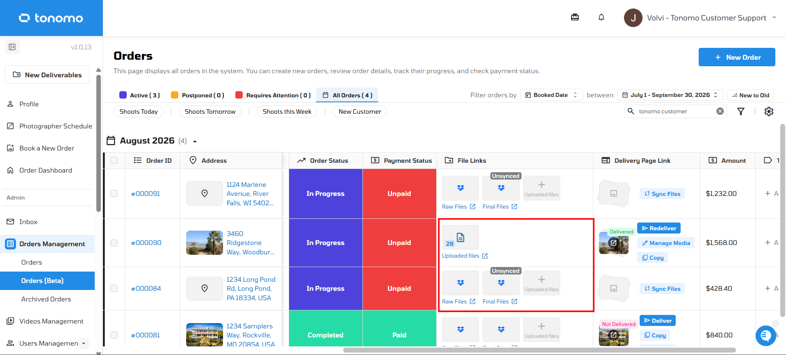Image resolution: width=786 pixels, height=355 pixels.
Task: Open Archived Orders in the sidebar
Action: (46, 299)
